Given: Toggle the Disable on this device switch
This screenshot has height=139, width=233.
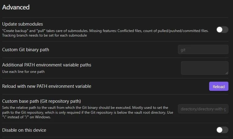Looking at the screenshot, I should tap(222, 130).
